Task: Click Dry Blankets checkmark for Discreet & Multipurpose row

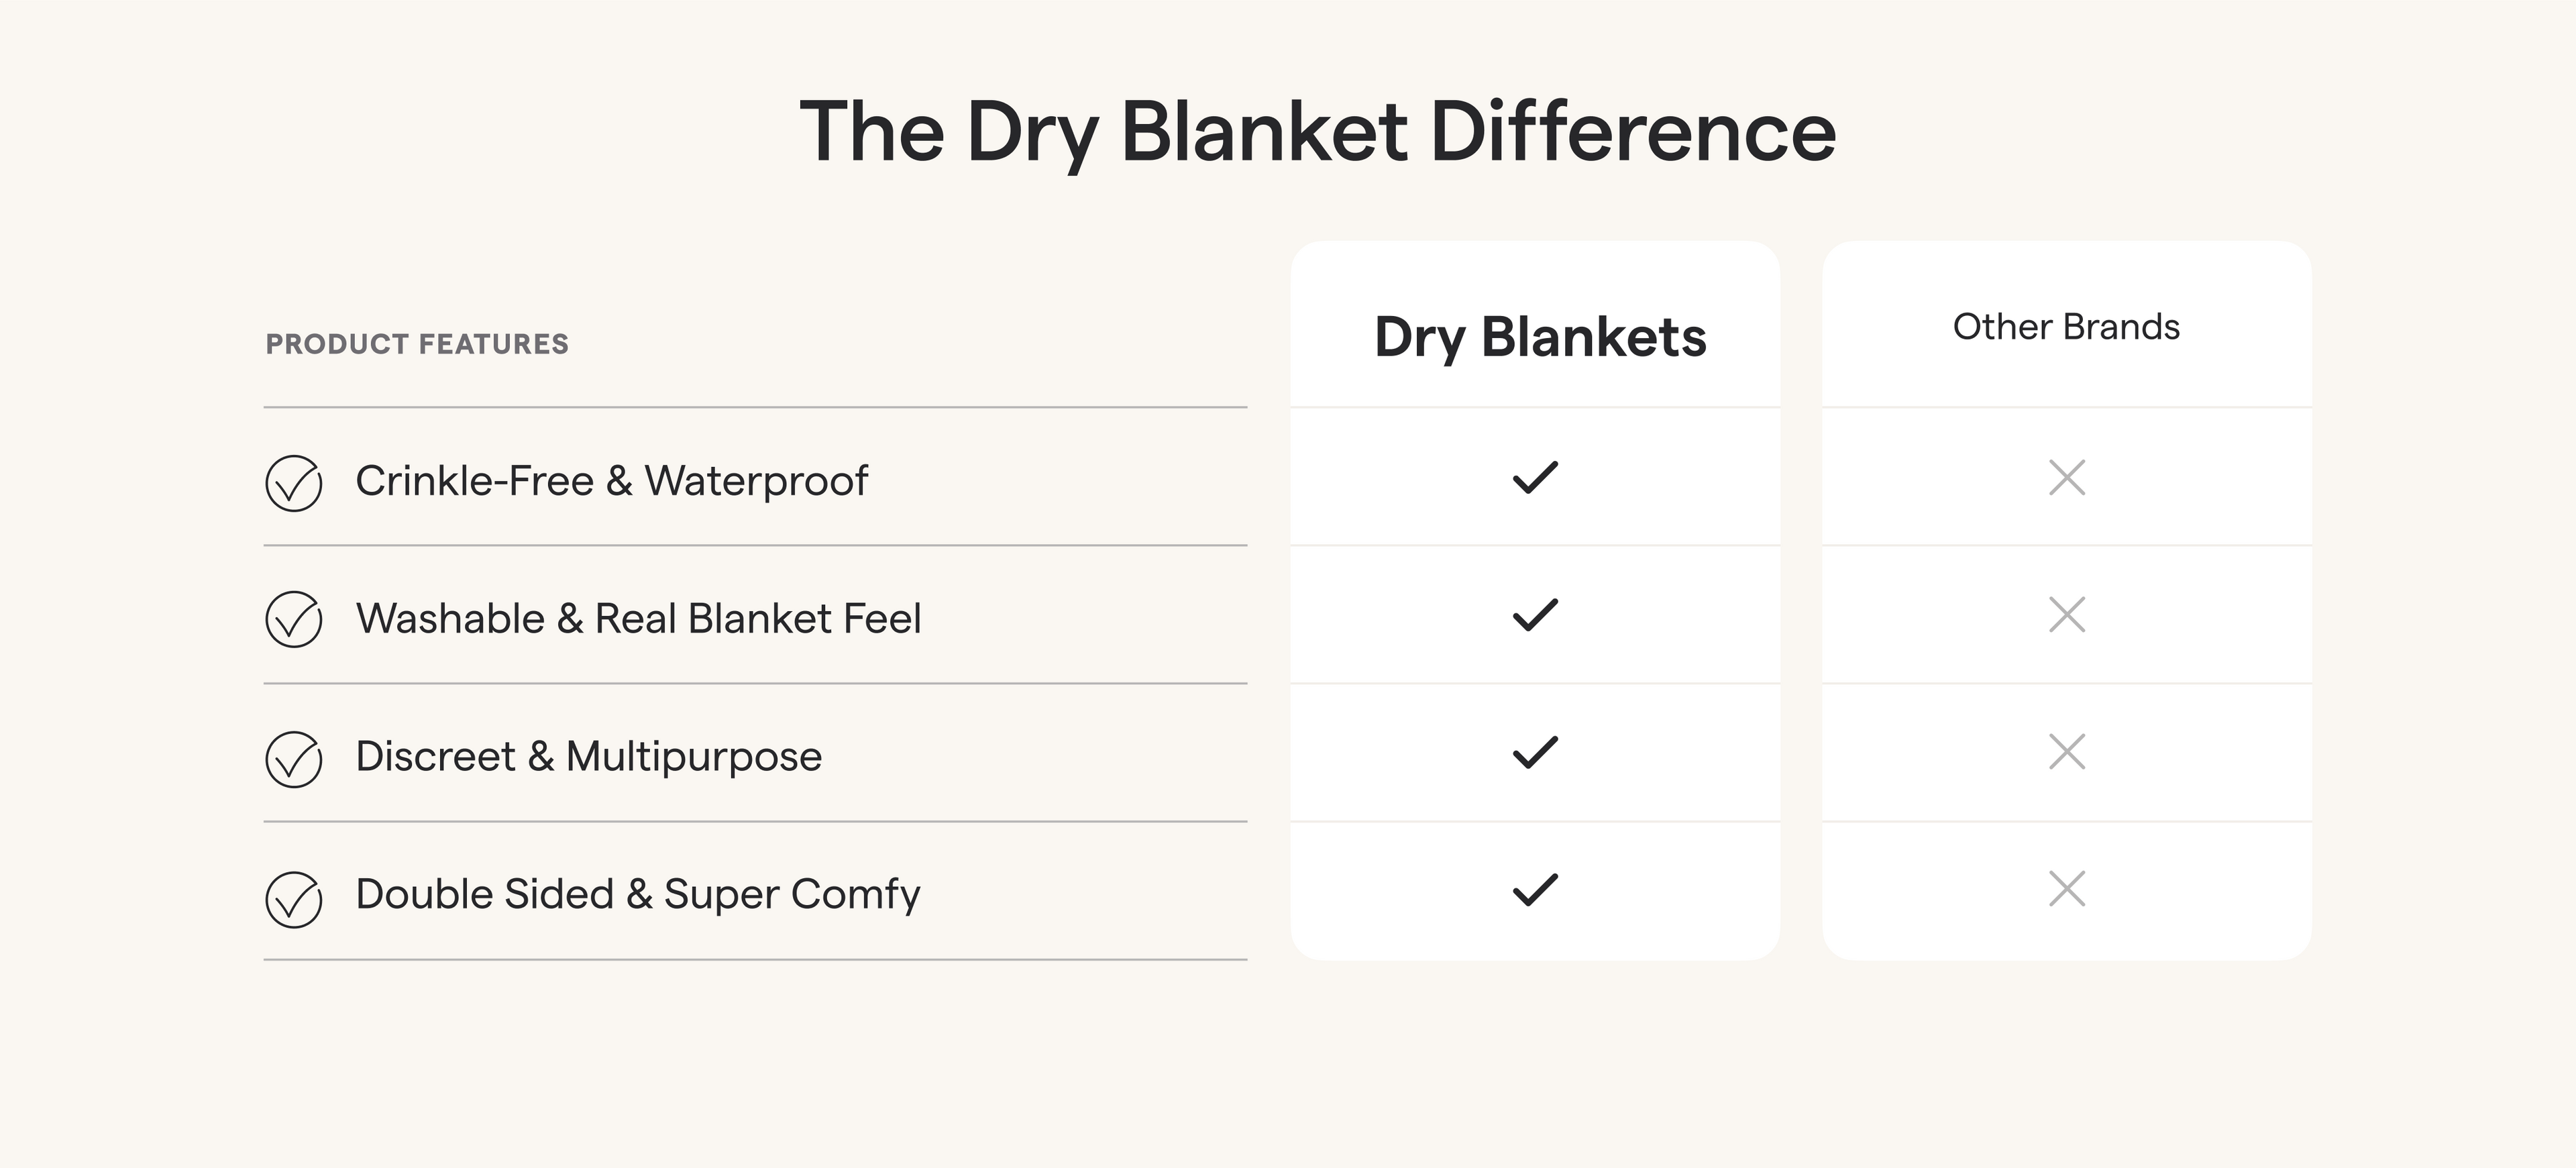Action: click(1535, 752)
